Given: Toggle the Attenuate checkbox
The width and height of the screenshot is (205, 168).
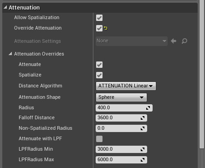Looking at the screenshot, I should [x=99, y=65].
